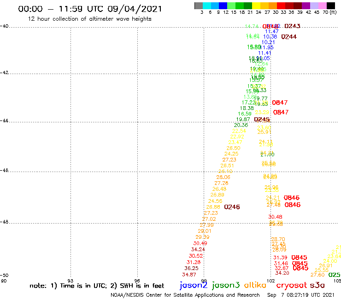Click the dark green value '21.00'
The image size is (341, 299).
(x=267, y=155)
